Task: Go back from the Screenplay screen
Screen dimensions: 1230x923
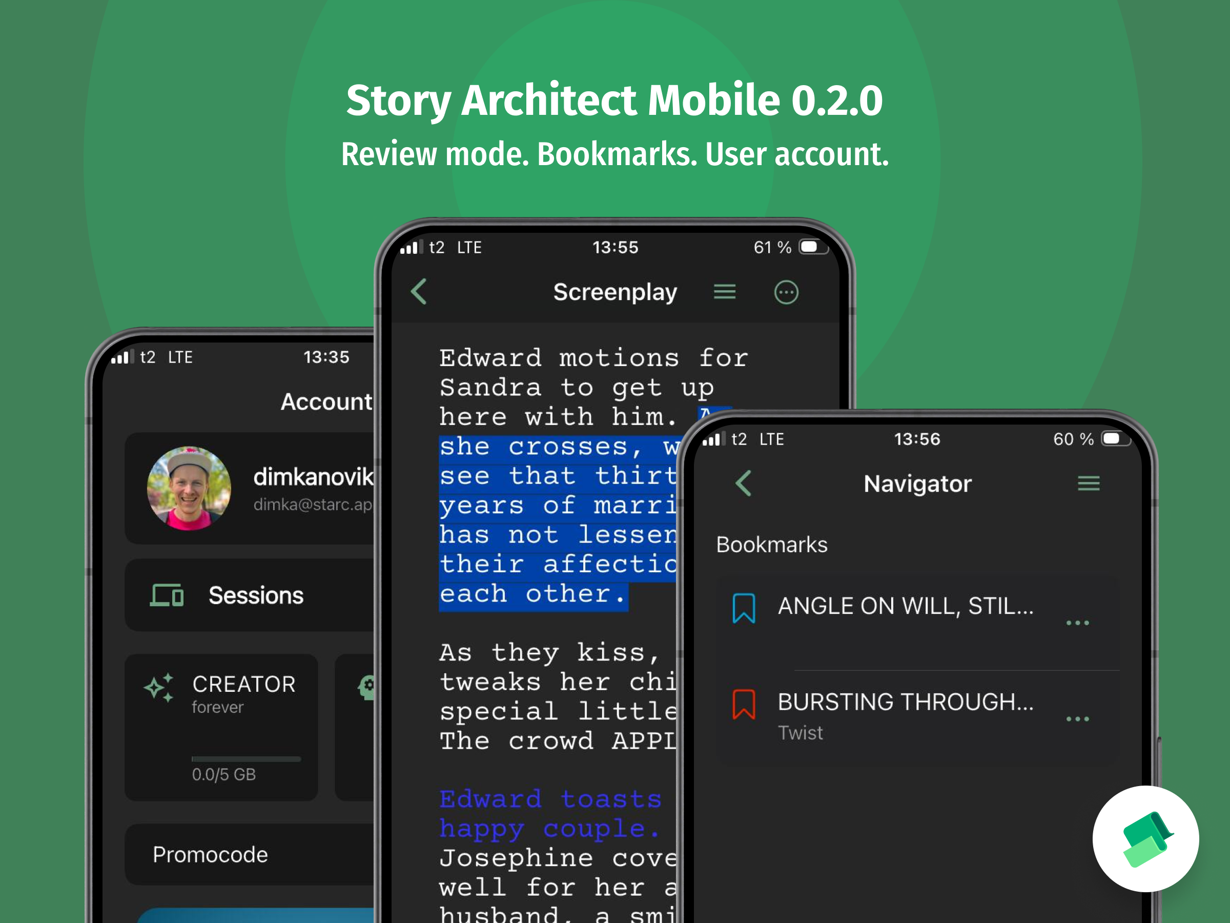Action: (419, 292)
